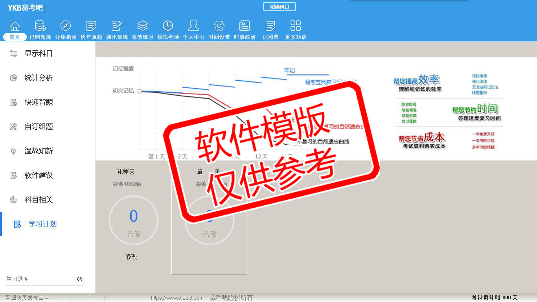The image size is (537, 302).
Task: Open 时事政治 news icon
Action: coord(245,26)
